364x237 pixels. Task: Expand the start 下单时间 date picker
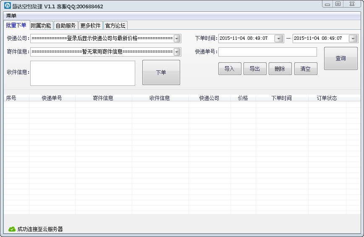(279, 39)
